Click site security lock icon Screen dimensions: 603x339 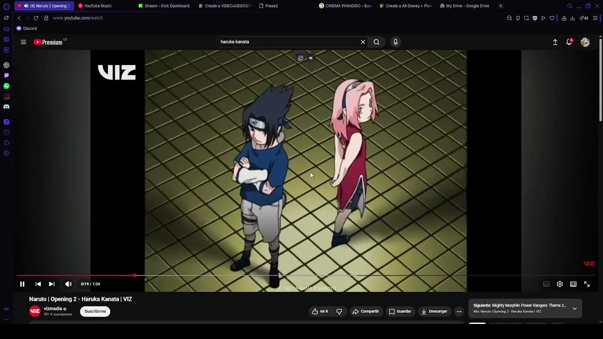point(46,18)
